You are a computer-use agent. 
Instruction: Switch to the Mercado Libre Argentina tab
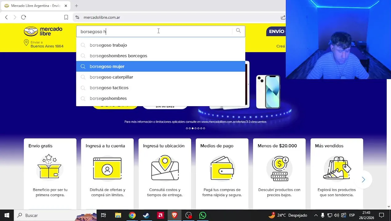tap(35, 6)
